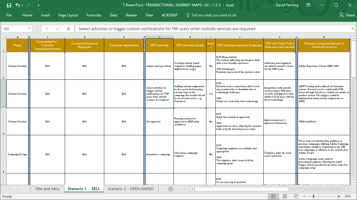This screenshot has width=357, height=200.
Task: Click the Save icon in quick access toolbar
Action: pos(9,5)
